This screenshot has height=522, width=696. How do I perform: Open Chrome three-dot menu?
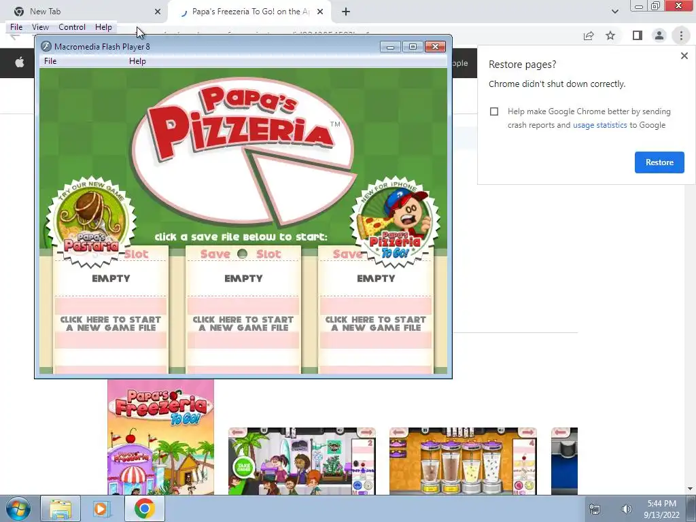[x=681, y=35]
